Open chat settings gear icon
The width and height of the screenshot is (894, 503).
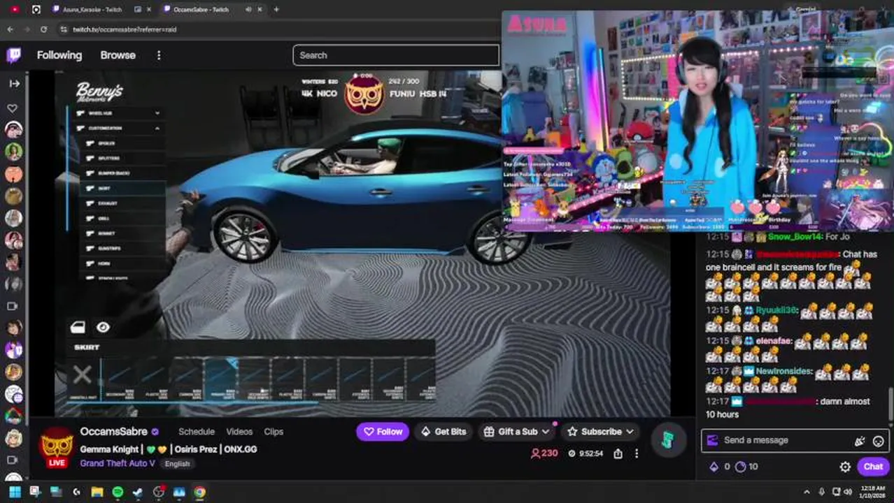845,467
